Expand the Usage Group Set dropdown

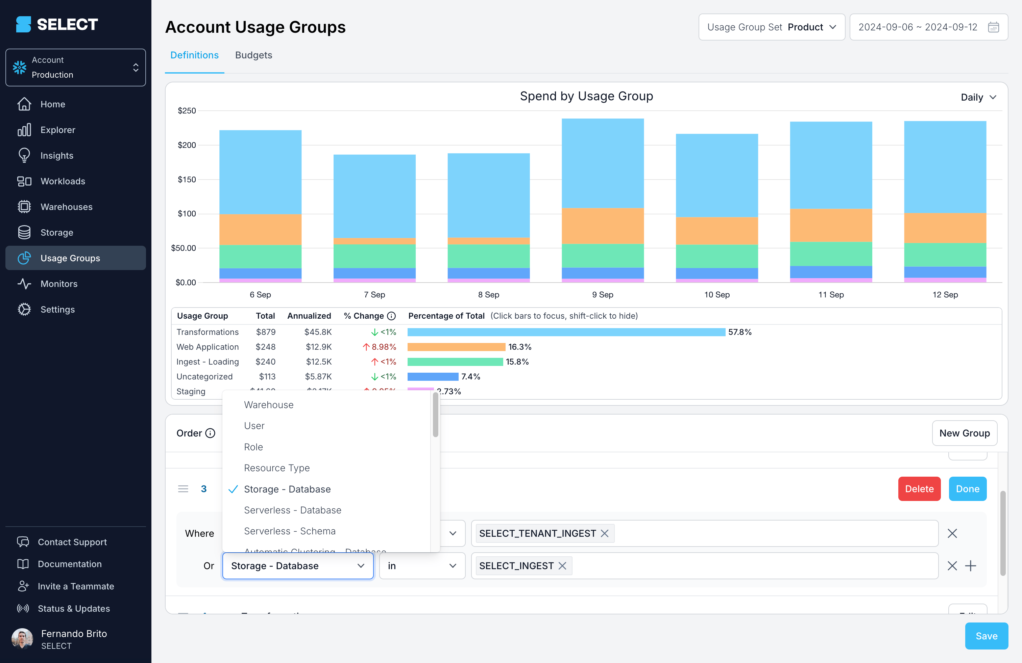point(771,27)
